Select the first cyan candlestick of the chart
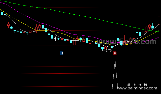The height and width of the screenshot is (94, 161). tap(2, 14)
